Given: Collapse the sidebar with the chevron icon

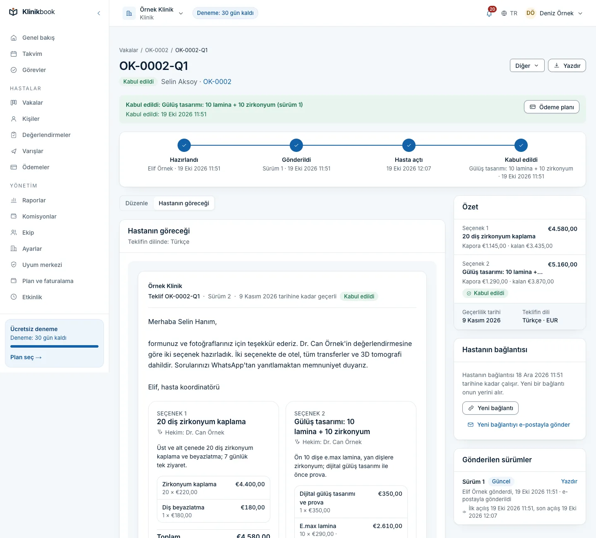Looking at the screenshot, I should [x=99, y=13].
